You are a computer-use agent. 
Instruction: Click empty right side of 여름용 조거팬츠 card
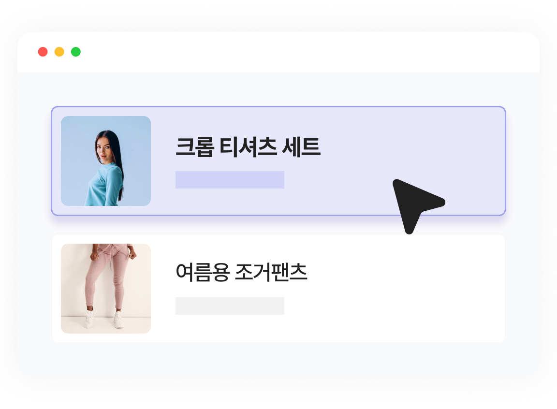pyautogui.click(x=405, y=288)
